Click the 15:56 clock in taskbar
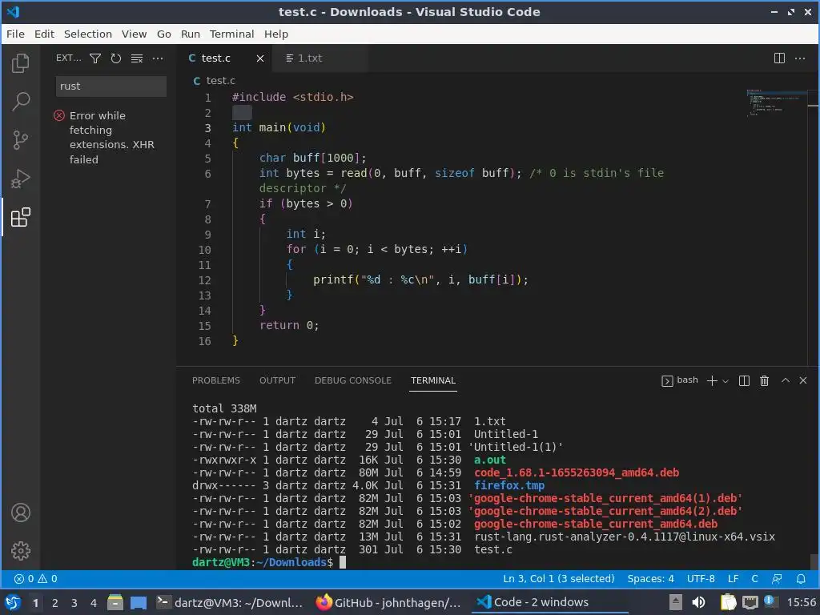The height and width of the screenshot is (615, 820). (x=801, y=602)
